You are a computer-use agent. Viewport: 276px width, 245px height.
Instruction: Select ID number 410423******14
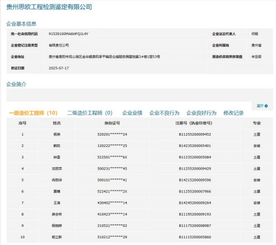point(112,214)
